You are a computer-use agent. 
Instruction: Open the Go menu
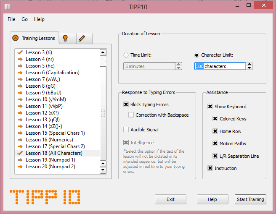point(25,19)
